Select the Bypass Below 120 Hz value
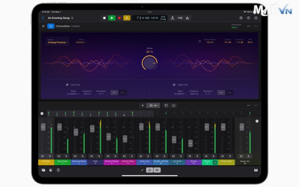Image resolution: width=299 pixels, height=187 pixels. tap(210, 42)
